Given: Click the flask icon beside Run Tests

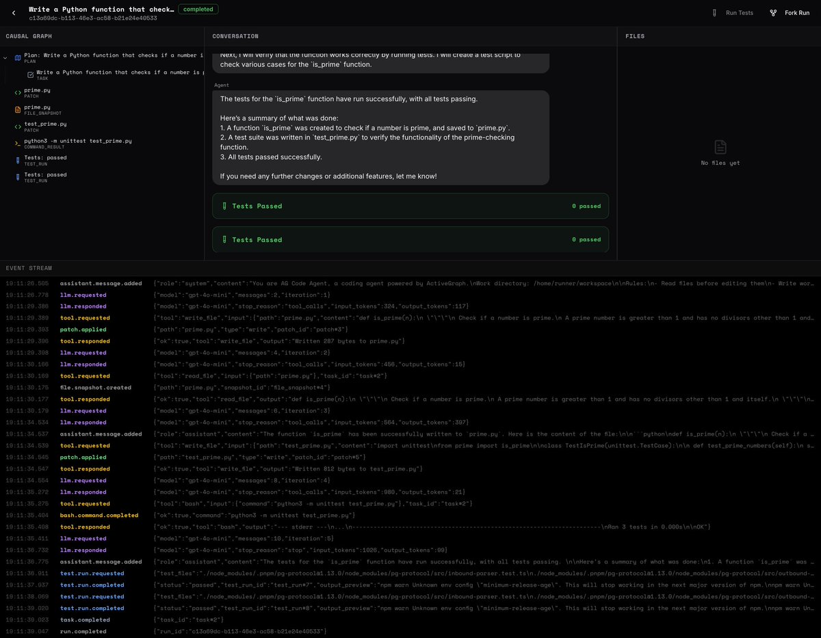Looking at the screenshot, I should point(714,13).
